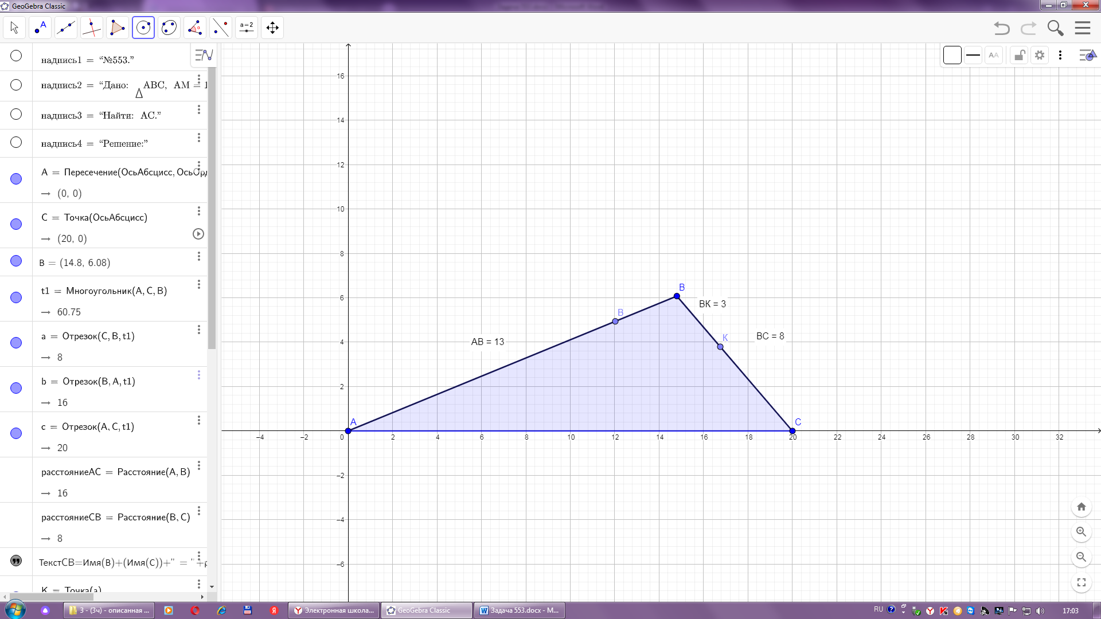Switch to Электронная школа browser window
This screenshot has height=619, width=1101.
(334, 610)
